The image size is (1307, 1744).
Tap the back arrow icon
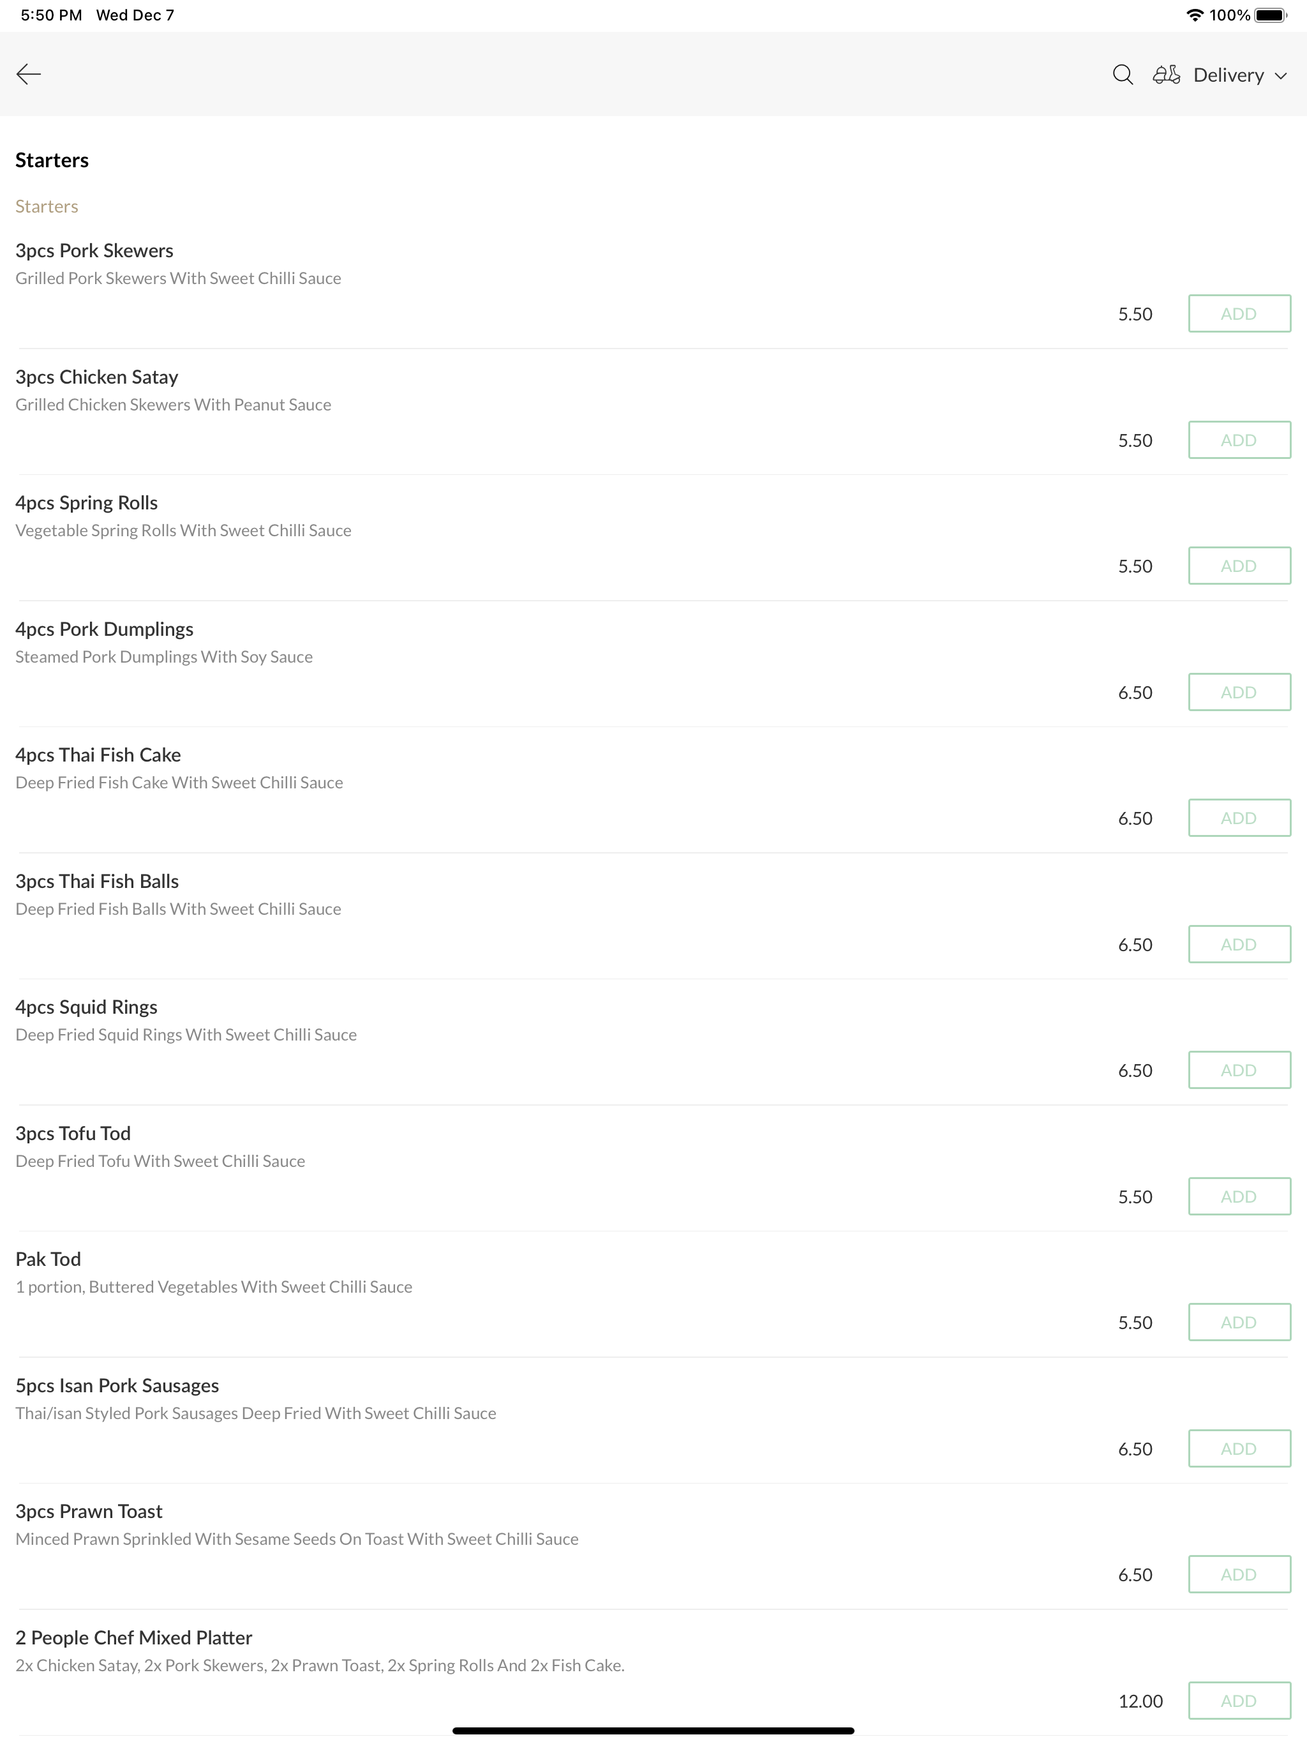[x=28, y=74]
